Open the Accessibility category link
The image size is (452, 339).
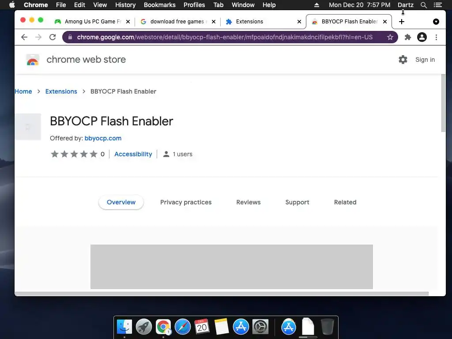click(133, 154)
